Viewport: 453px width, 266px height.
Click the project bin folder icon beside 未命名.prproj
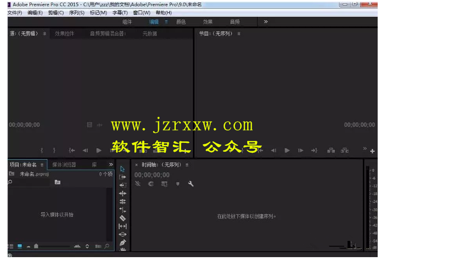11,174
